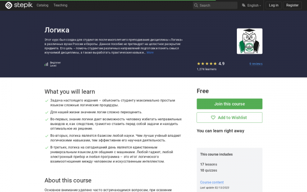Open the Teaching menu
307x192 pixels.
point(60,5)
